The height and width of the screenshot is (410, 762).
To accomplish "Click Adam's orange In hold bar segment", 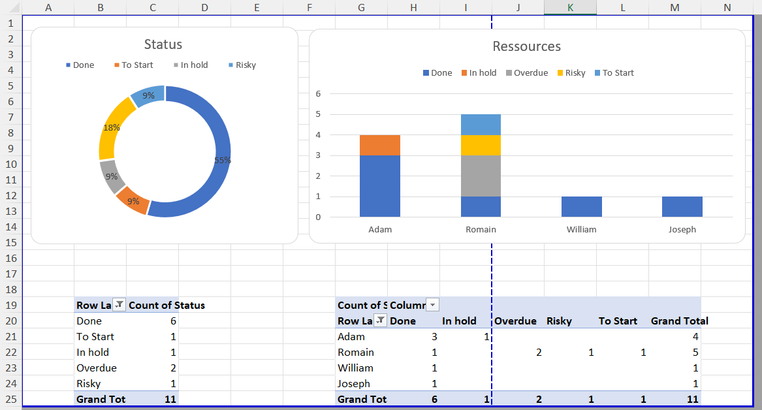I will pyautogui.click(x=380, y=146).
